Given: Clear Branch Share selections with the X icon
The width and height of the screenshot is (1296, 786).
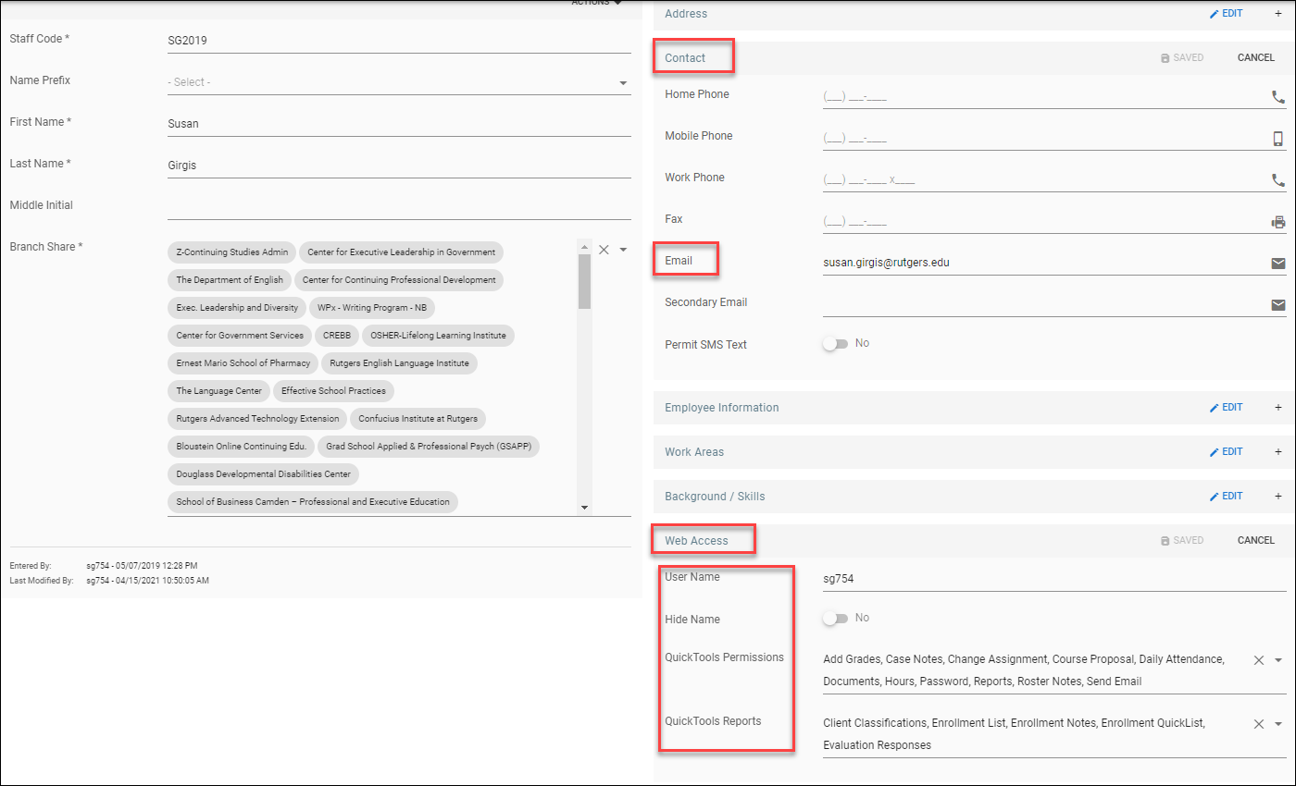Looking at the screenshot, I should (x=604, y=250).
